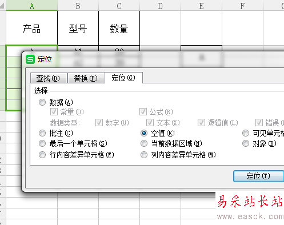
Task: Select 列内容差异单元格(M) option
Action: [x=178, y=155]
